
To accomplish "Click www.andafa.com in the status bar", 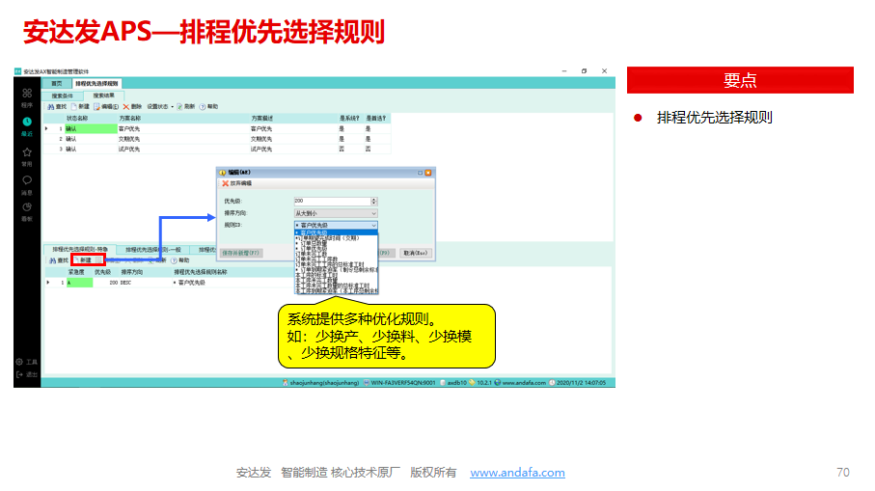I will point(520,383).
